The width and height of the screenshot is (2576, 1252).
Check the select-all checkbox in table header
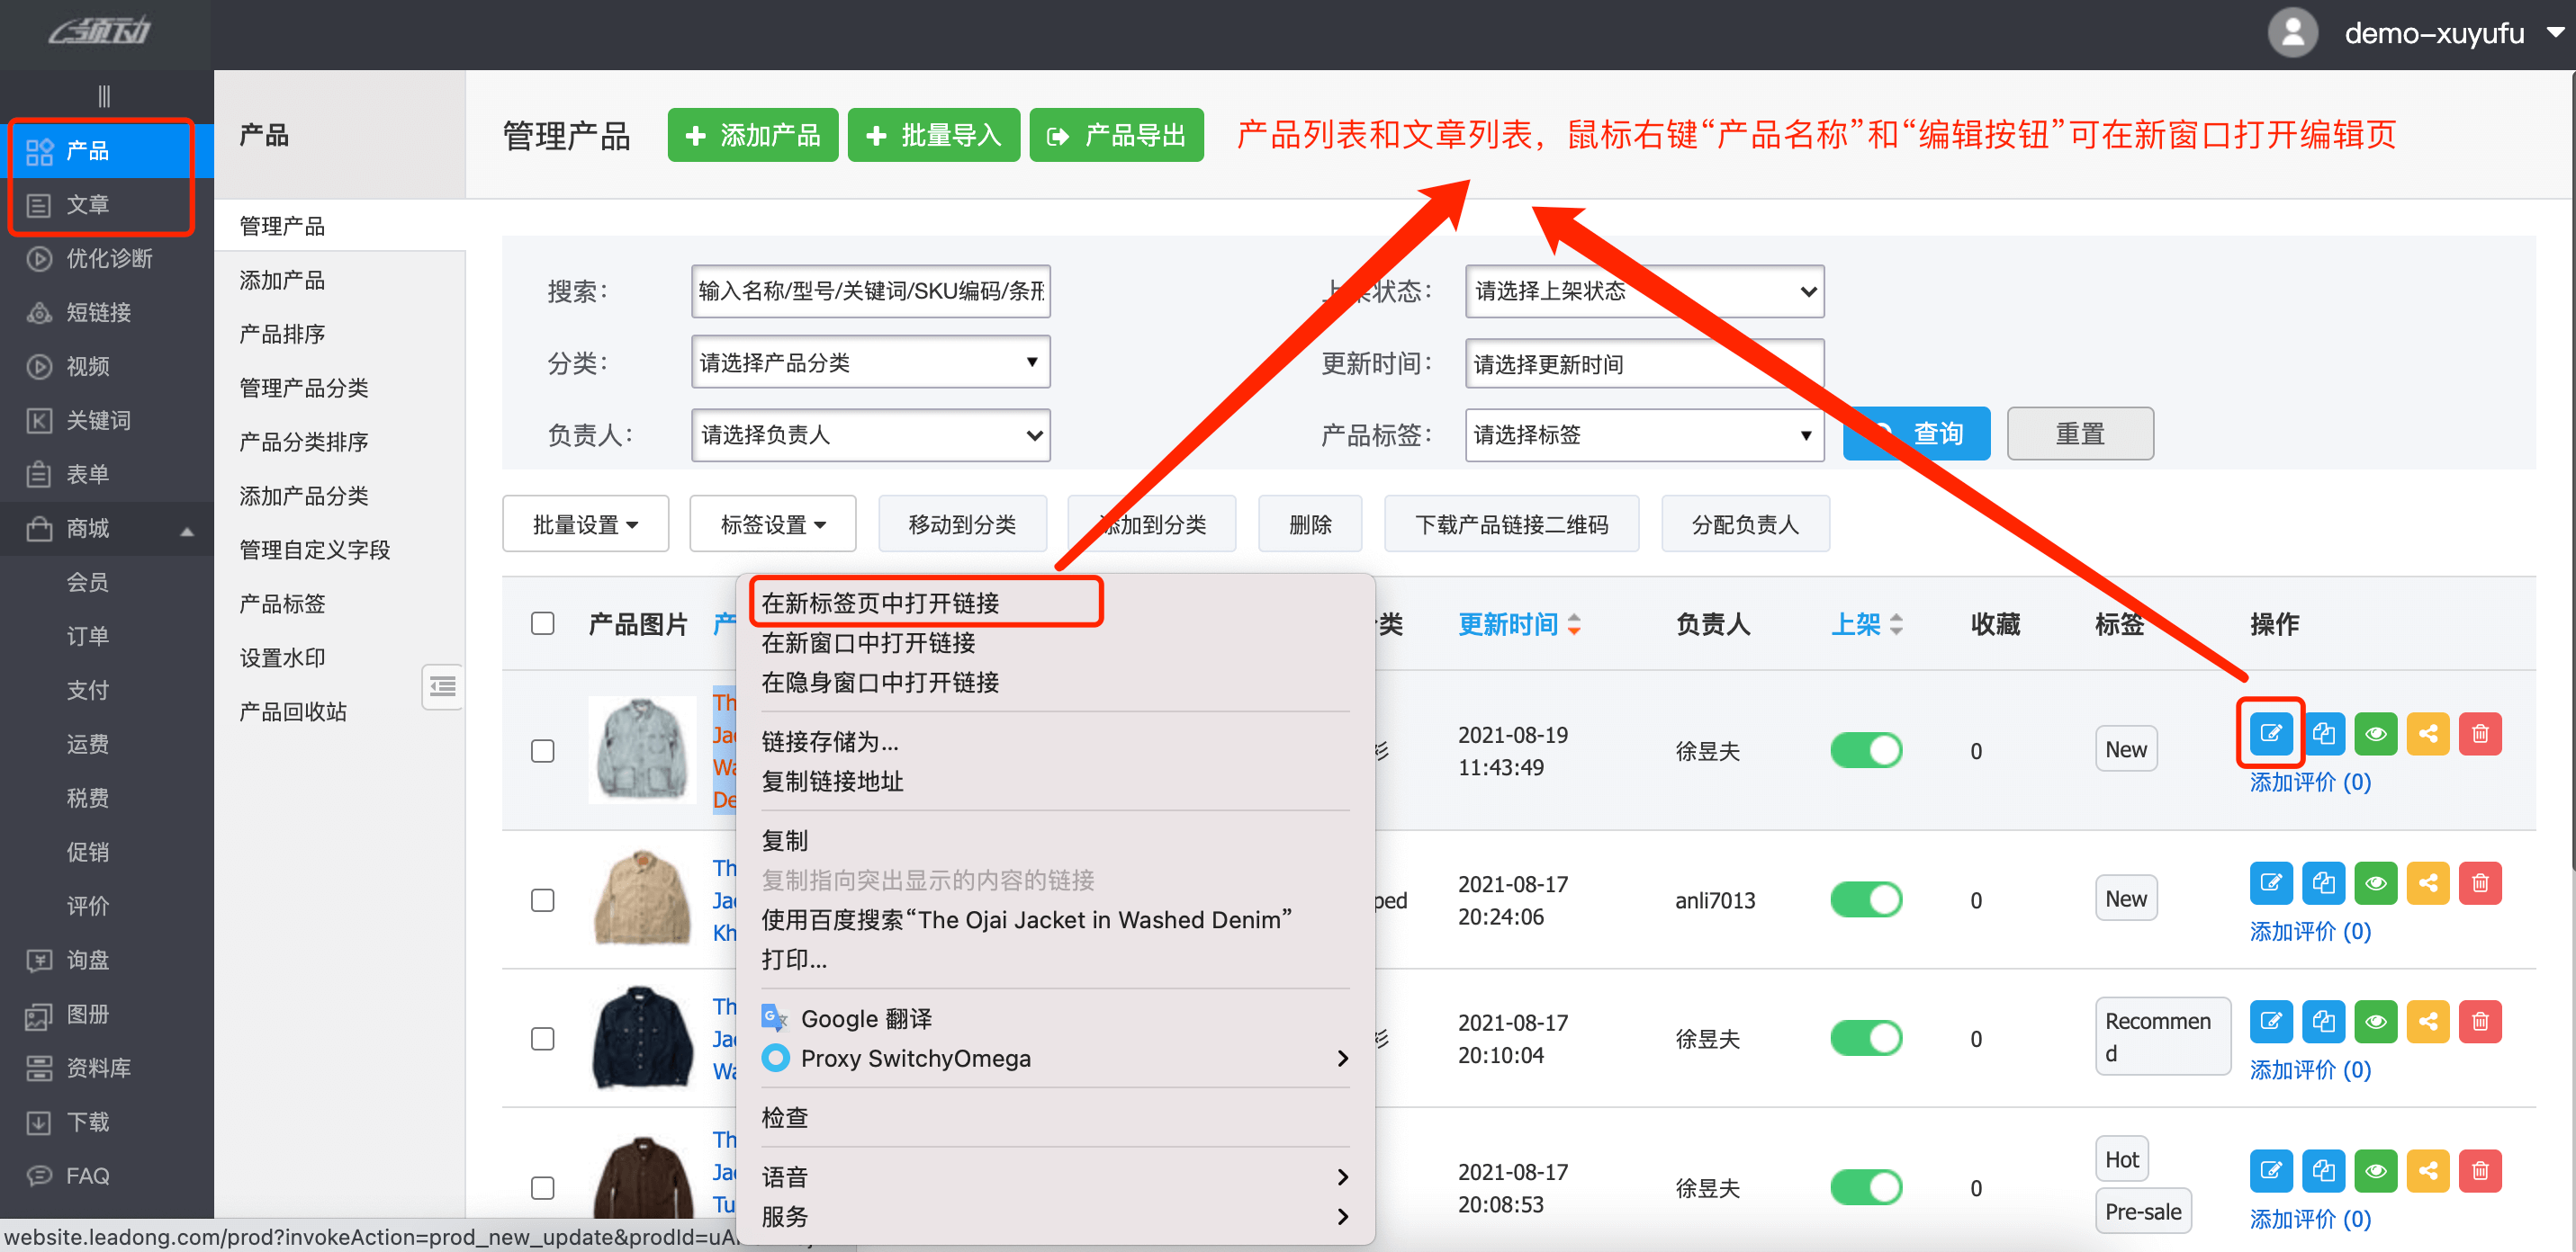tap(542, 623)
